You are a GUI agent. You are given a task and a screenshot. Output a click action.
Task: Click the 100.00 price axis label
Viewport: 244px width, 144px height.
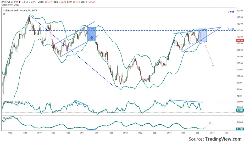[x=240, y=76]
